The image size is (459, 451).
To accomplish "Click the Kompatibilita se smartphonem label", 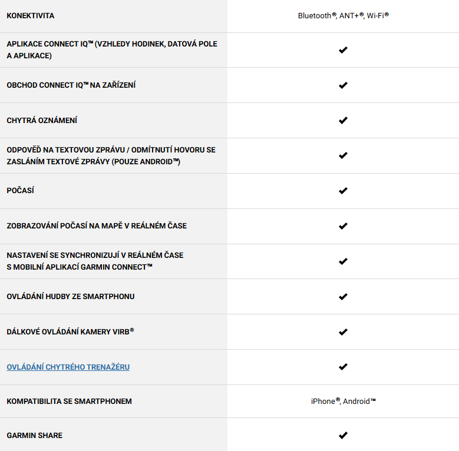I will (x=69, y=402).
